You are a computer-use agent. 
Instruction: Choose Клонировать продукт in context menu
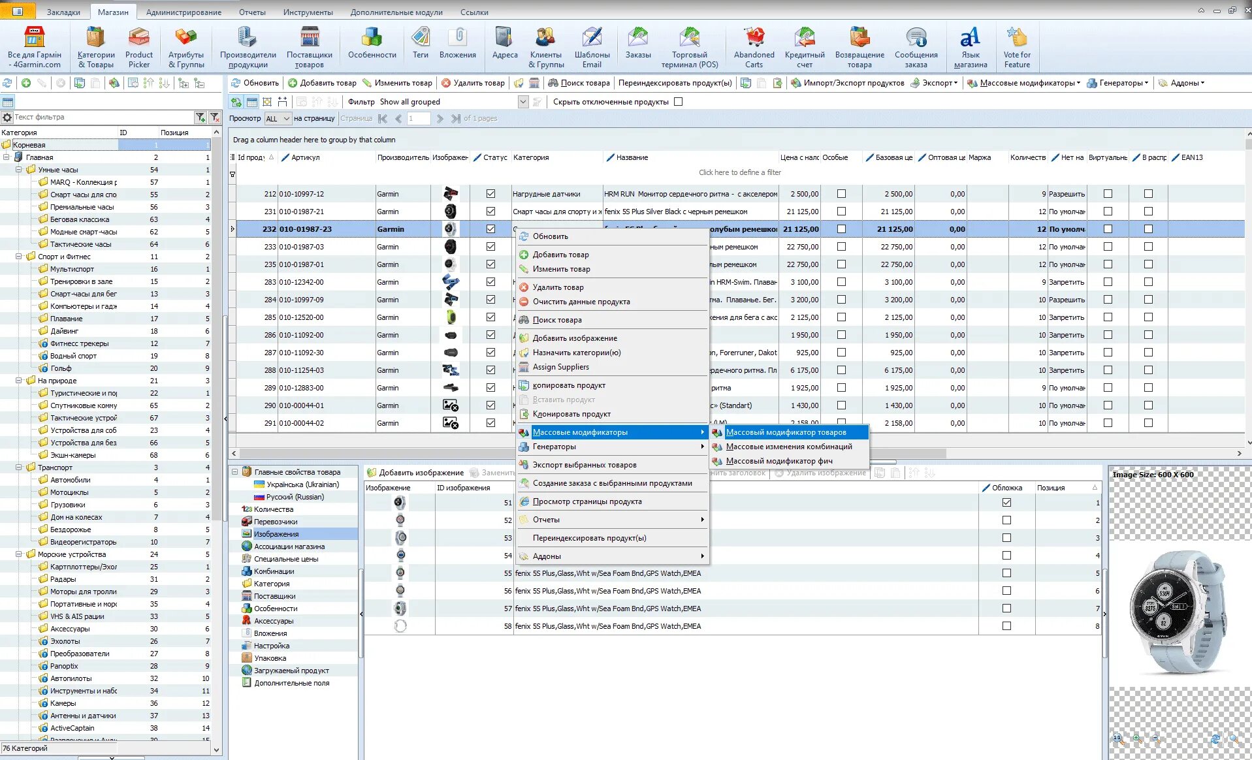[x=613, y=414]
